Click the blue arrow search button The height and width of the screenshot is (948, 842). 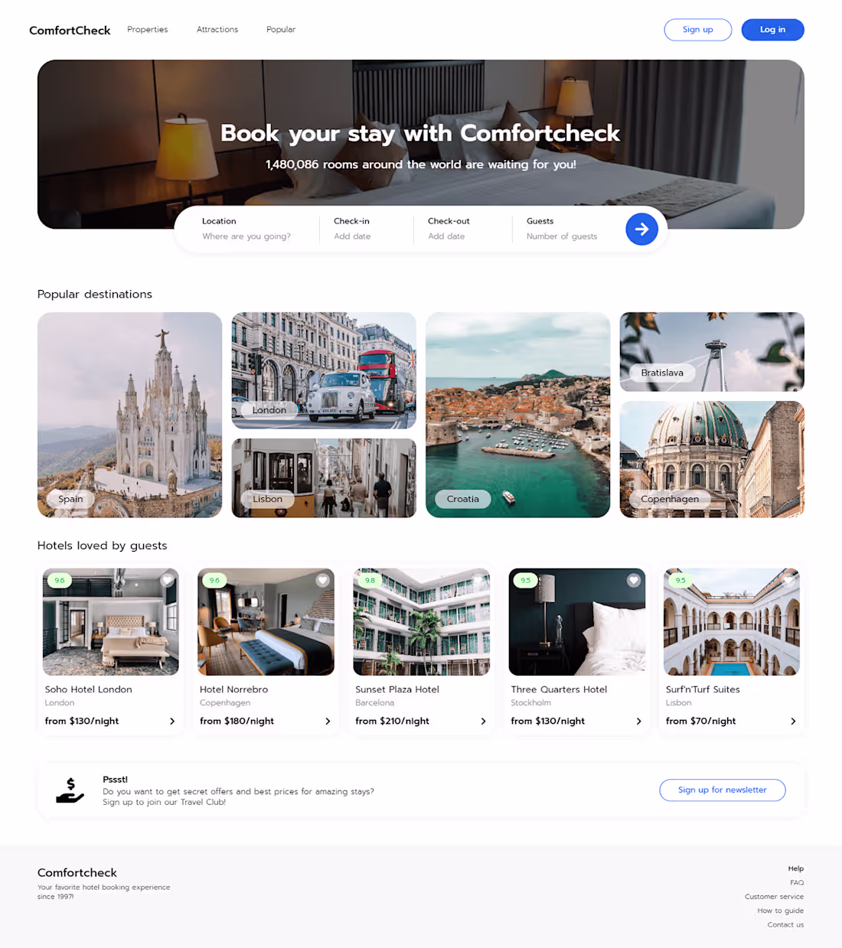coord(641,229)
